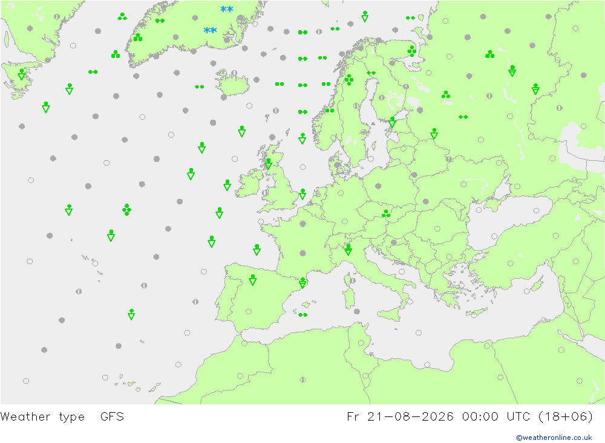Select the upper blue snow symbol over Greenland
Screen dimensions: 605x443
click(x=227, y=10)
